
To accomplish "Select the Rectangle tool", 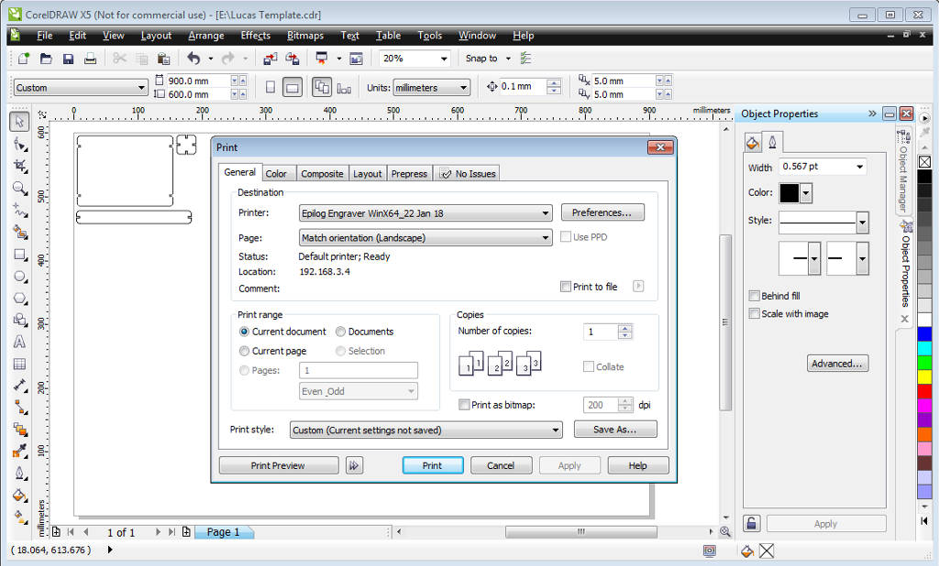I will [20, 255].
